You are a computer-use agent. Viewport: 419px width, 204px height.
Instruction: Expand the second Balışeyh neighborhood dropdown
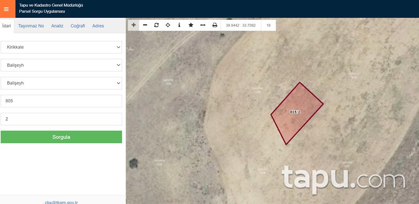pos(61,83)
